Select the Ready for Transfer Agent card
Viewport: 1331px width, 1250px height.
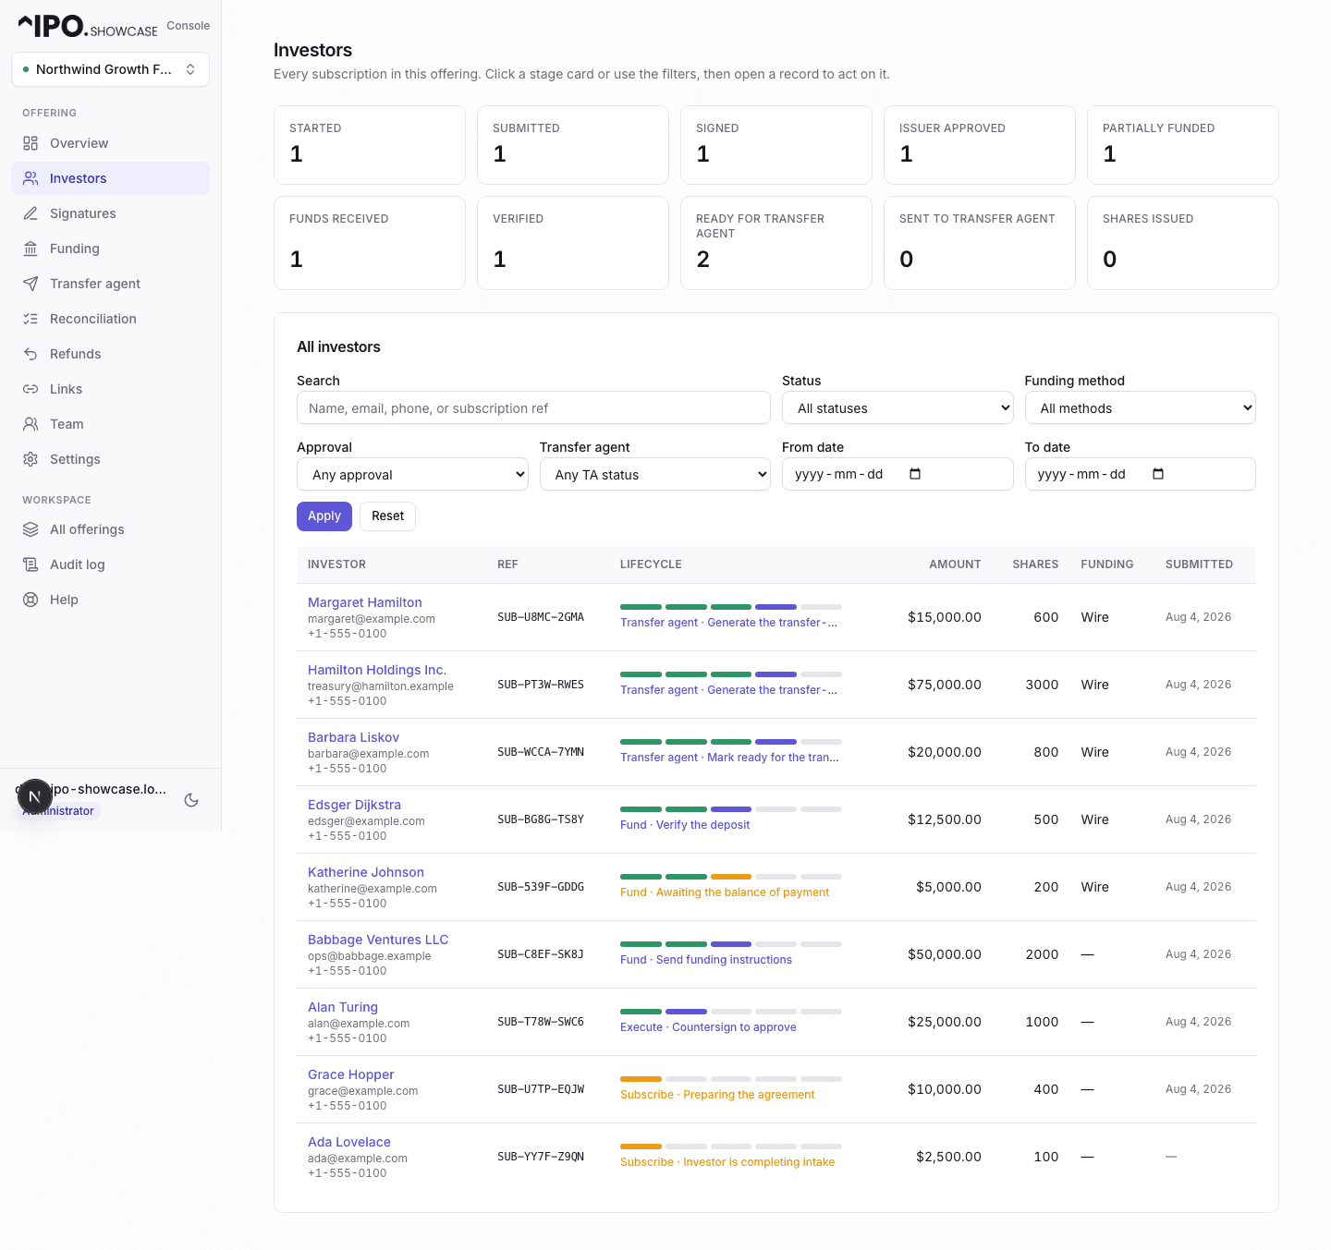[x=776, y=243]
